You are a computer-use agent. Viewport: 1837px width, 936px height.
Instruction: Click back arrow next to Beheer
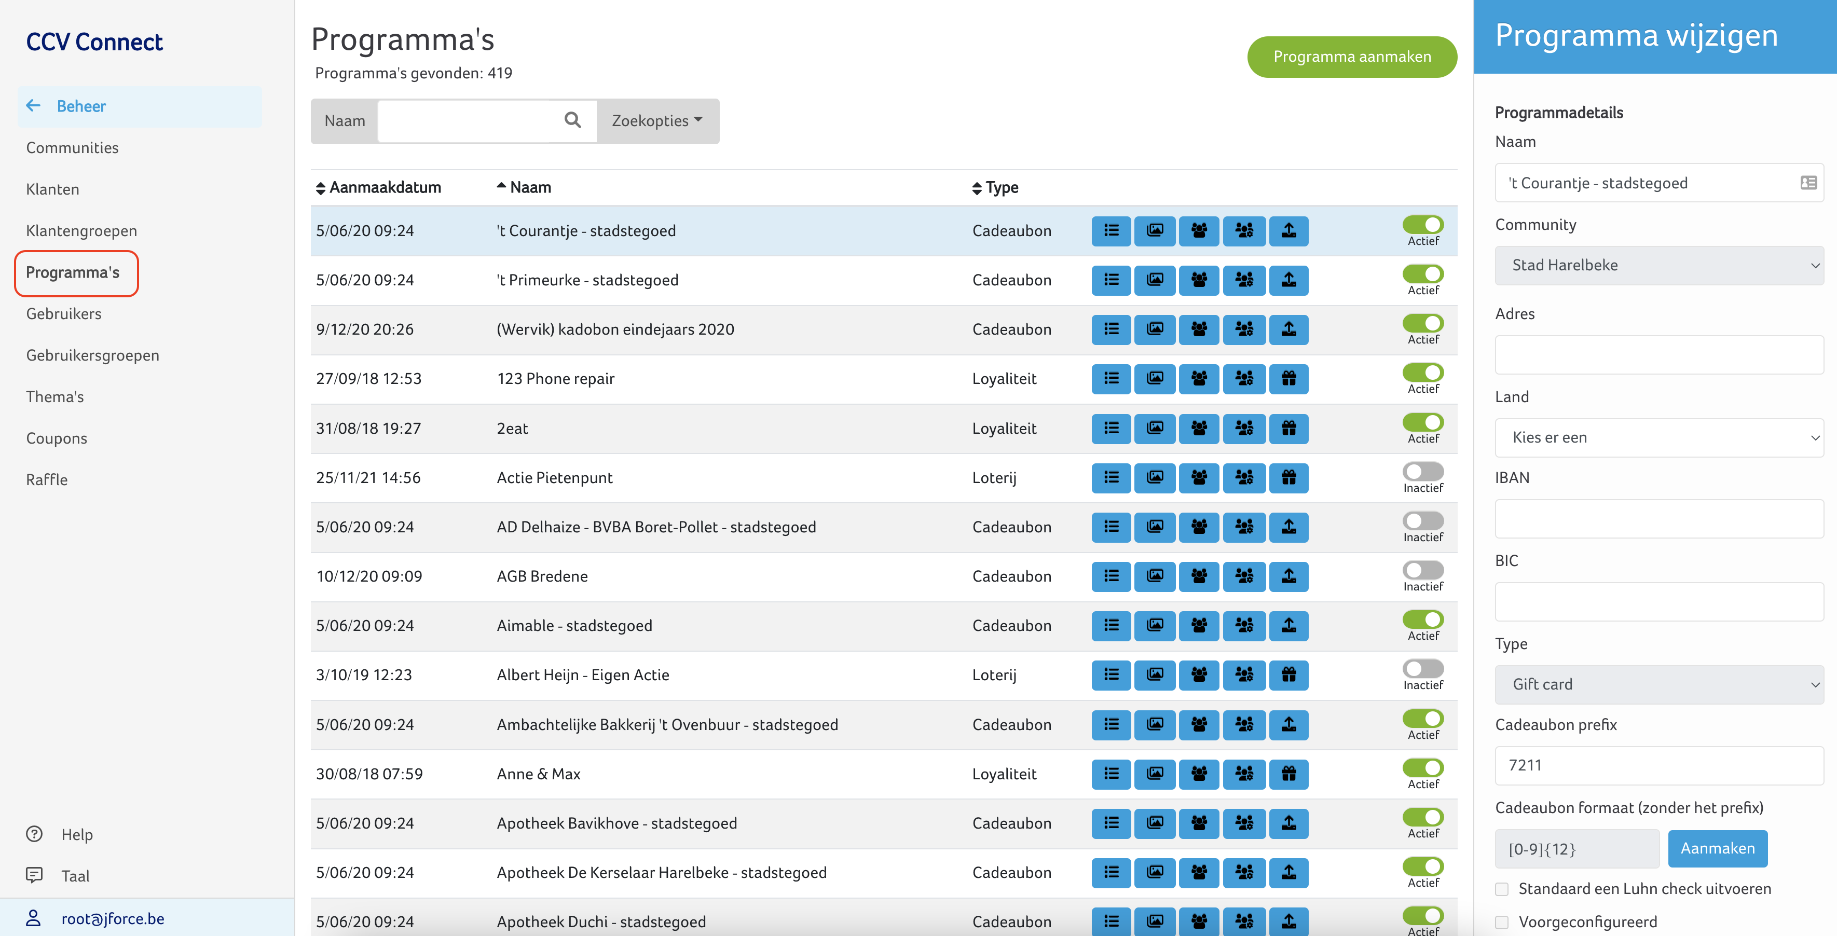pyautogui.click(x=34, y=106)
